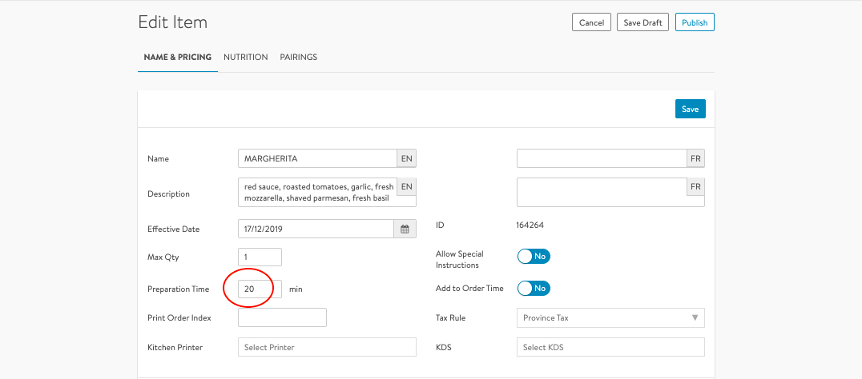Click into the Max Qty field
This screenshot has height=379, width=862.
260,257
